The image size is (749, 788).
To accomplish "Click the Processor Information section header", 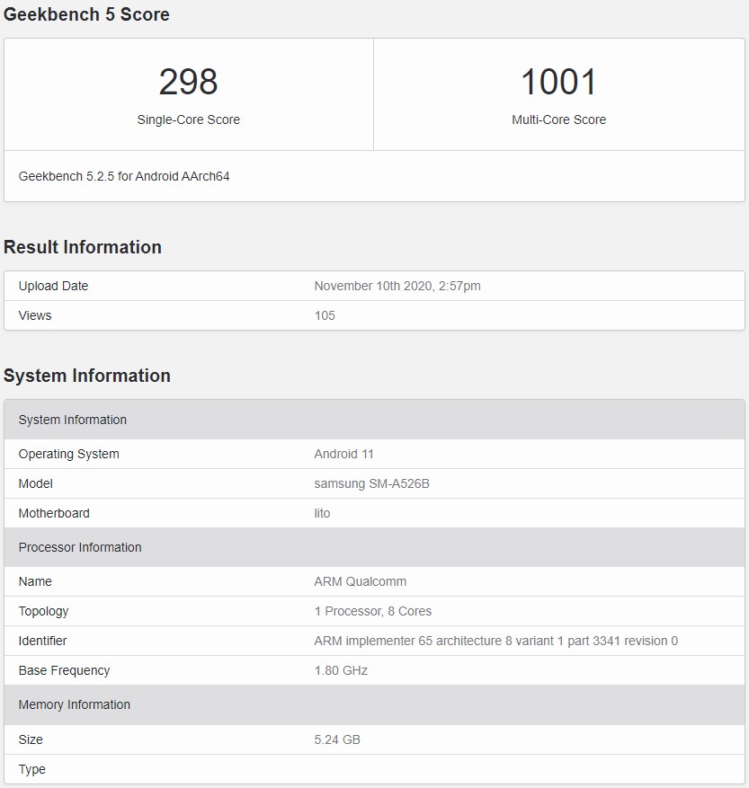I will pos(80,547).
